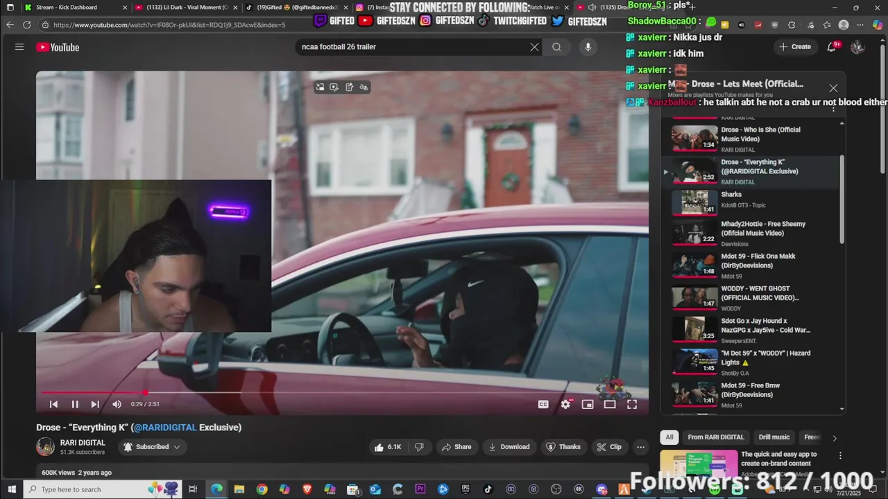The width and height of the screenshot is (888, 499).
Task: Close the mix playlist panel
Action: pos(833,88)
